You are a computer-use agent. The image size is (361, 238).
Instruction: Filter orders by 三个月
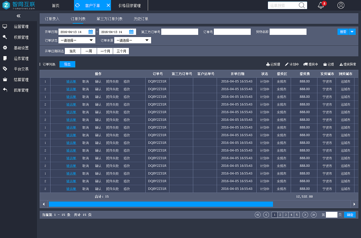121,51
